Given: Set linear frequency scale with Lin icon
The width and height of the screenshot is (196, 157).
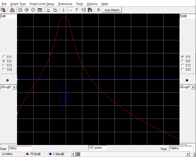Looking at the screenshot, I should (48, 10).
